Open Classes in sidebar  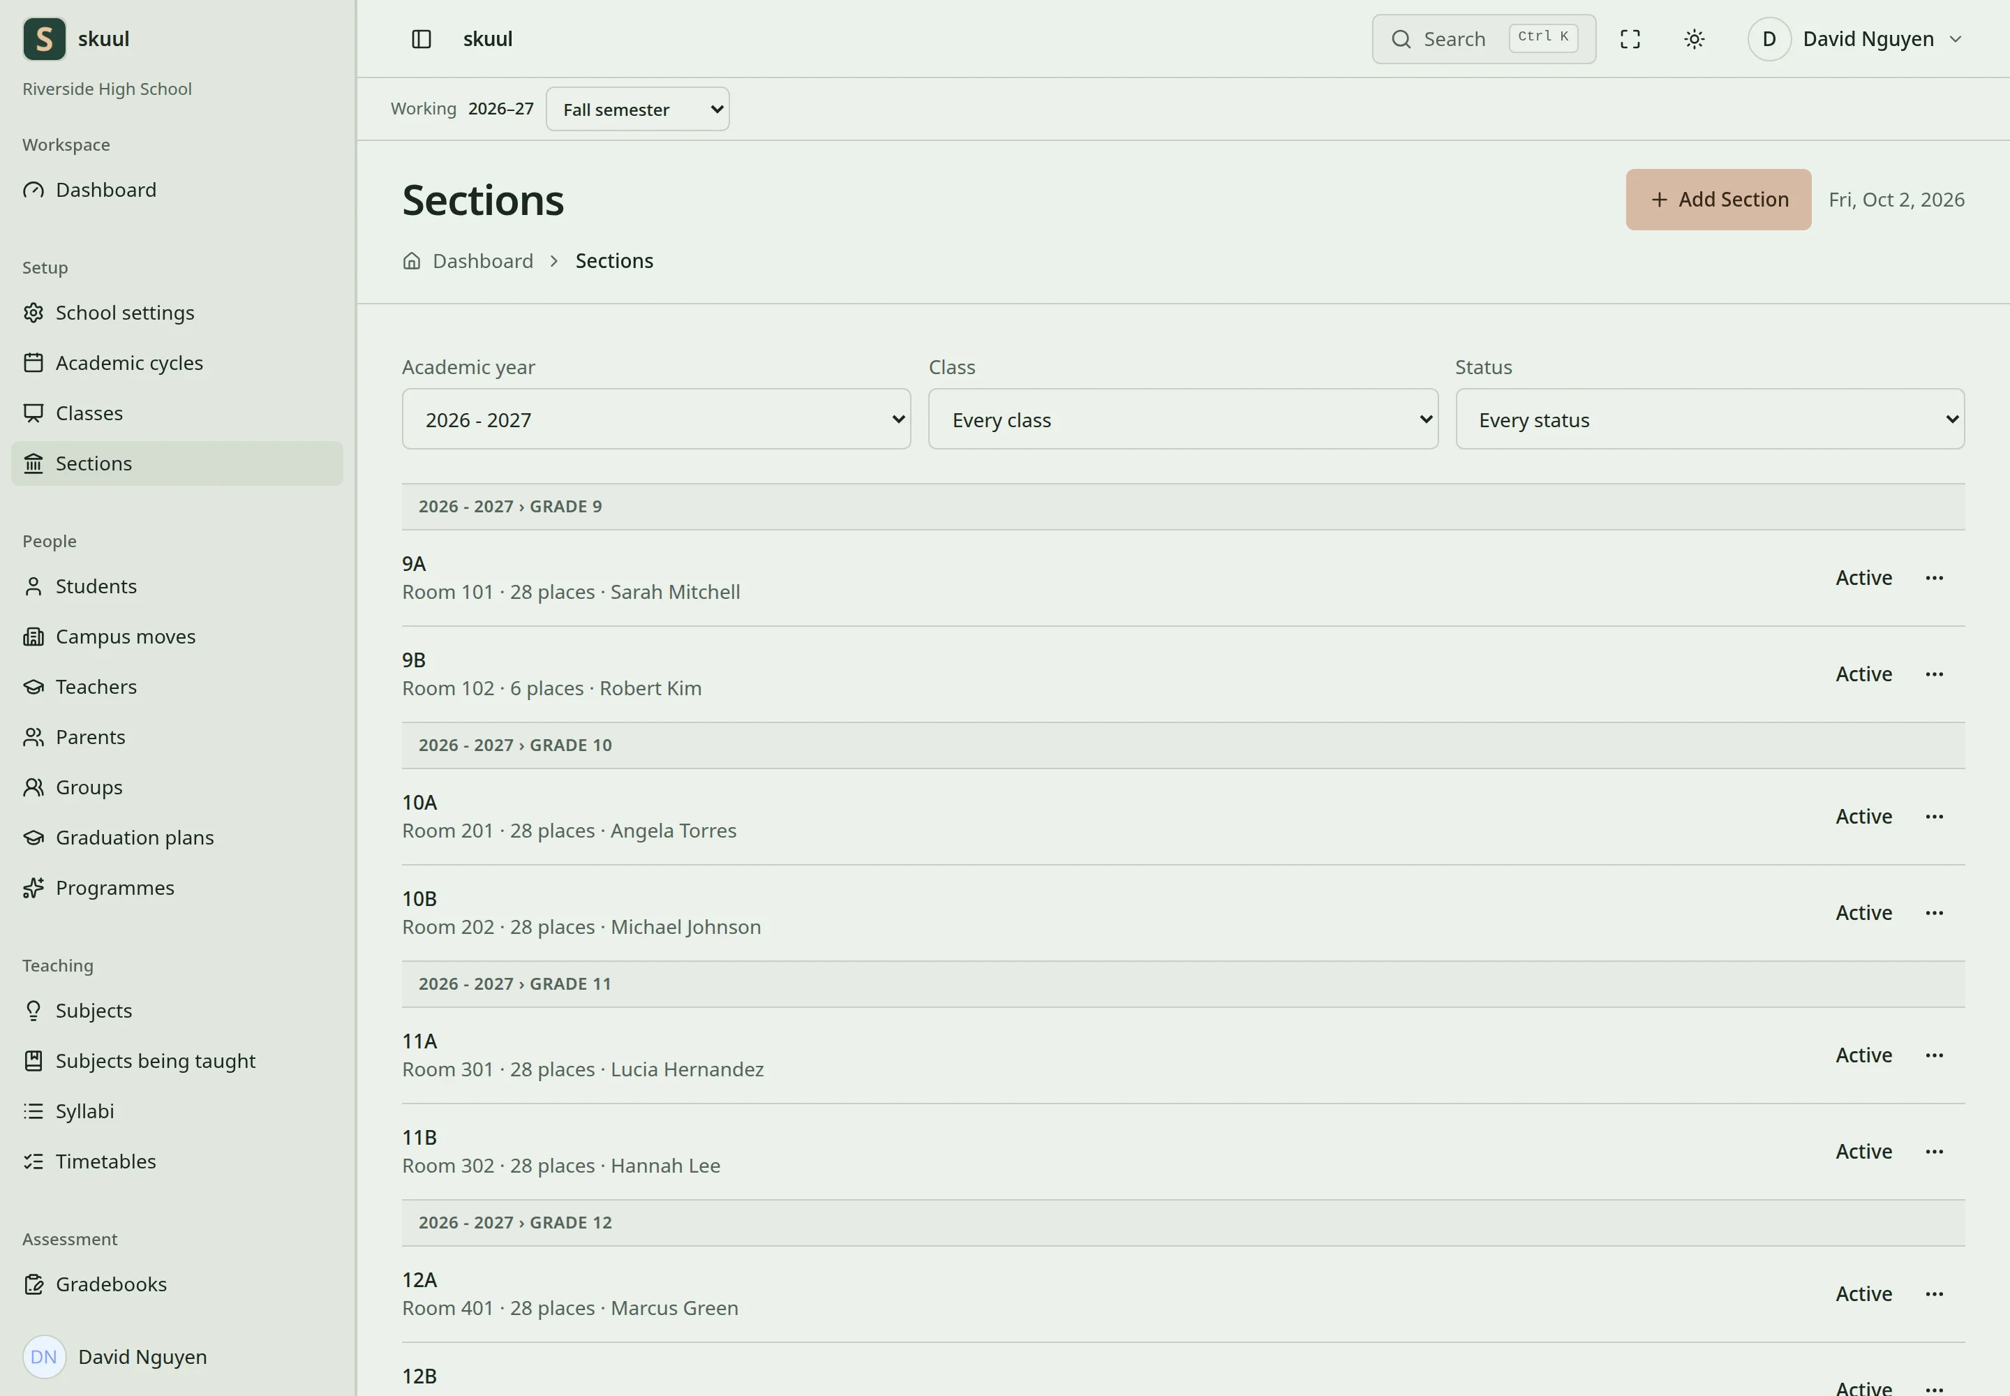(177, 413)
